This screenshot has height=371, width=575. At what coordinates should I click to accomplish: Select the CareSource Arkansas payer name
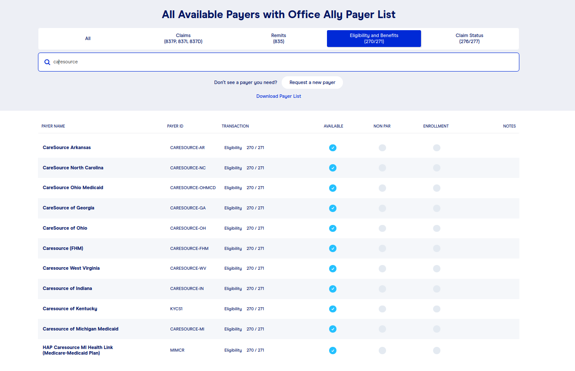click(67, 148)
